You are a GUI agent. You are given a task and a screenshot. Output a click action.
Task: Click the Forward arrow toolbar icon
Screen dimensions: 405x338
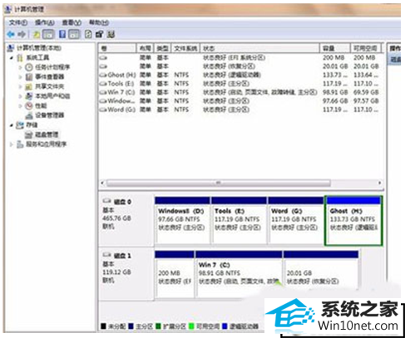click(x=22, y=34)
